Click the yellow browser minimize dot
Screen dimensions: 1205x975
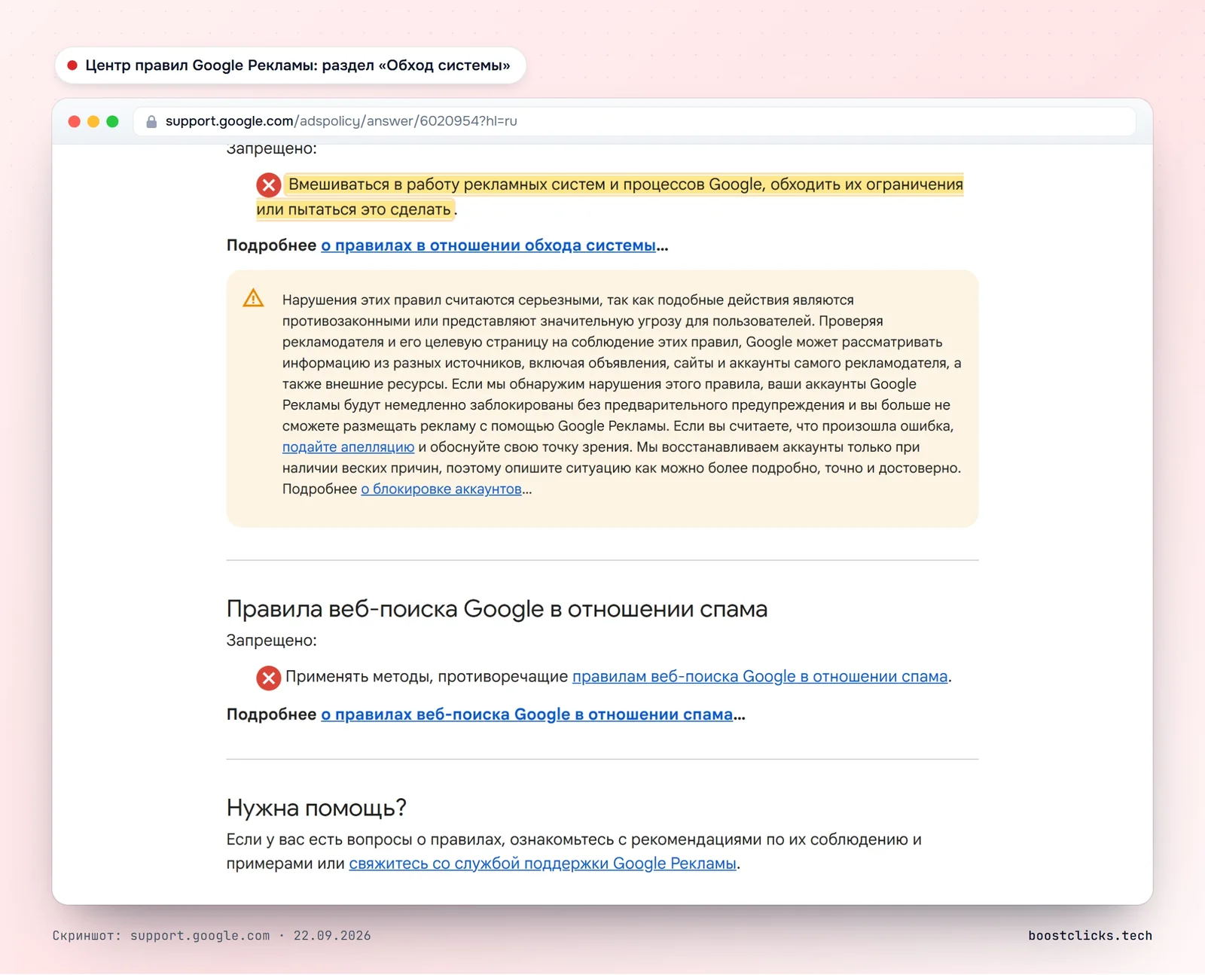pyautogui.click(x=93, y=121)
